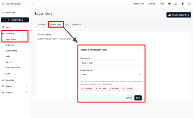Viewport: 193px width, 118px height.
Task: Open the Wallet link
Action: [152, 4]
